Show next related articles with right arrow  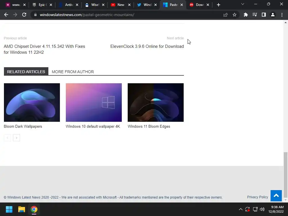click(x=17, y=138)
